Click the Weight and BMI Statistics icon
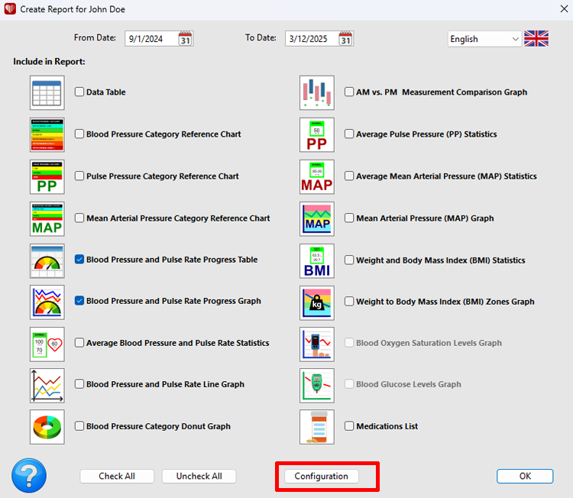This screenshot has width=573, height=498. [x=316, y=260]
